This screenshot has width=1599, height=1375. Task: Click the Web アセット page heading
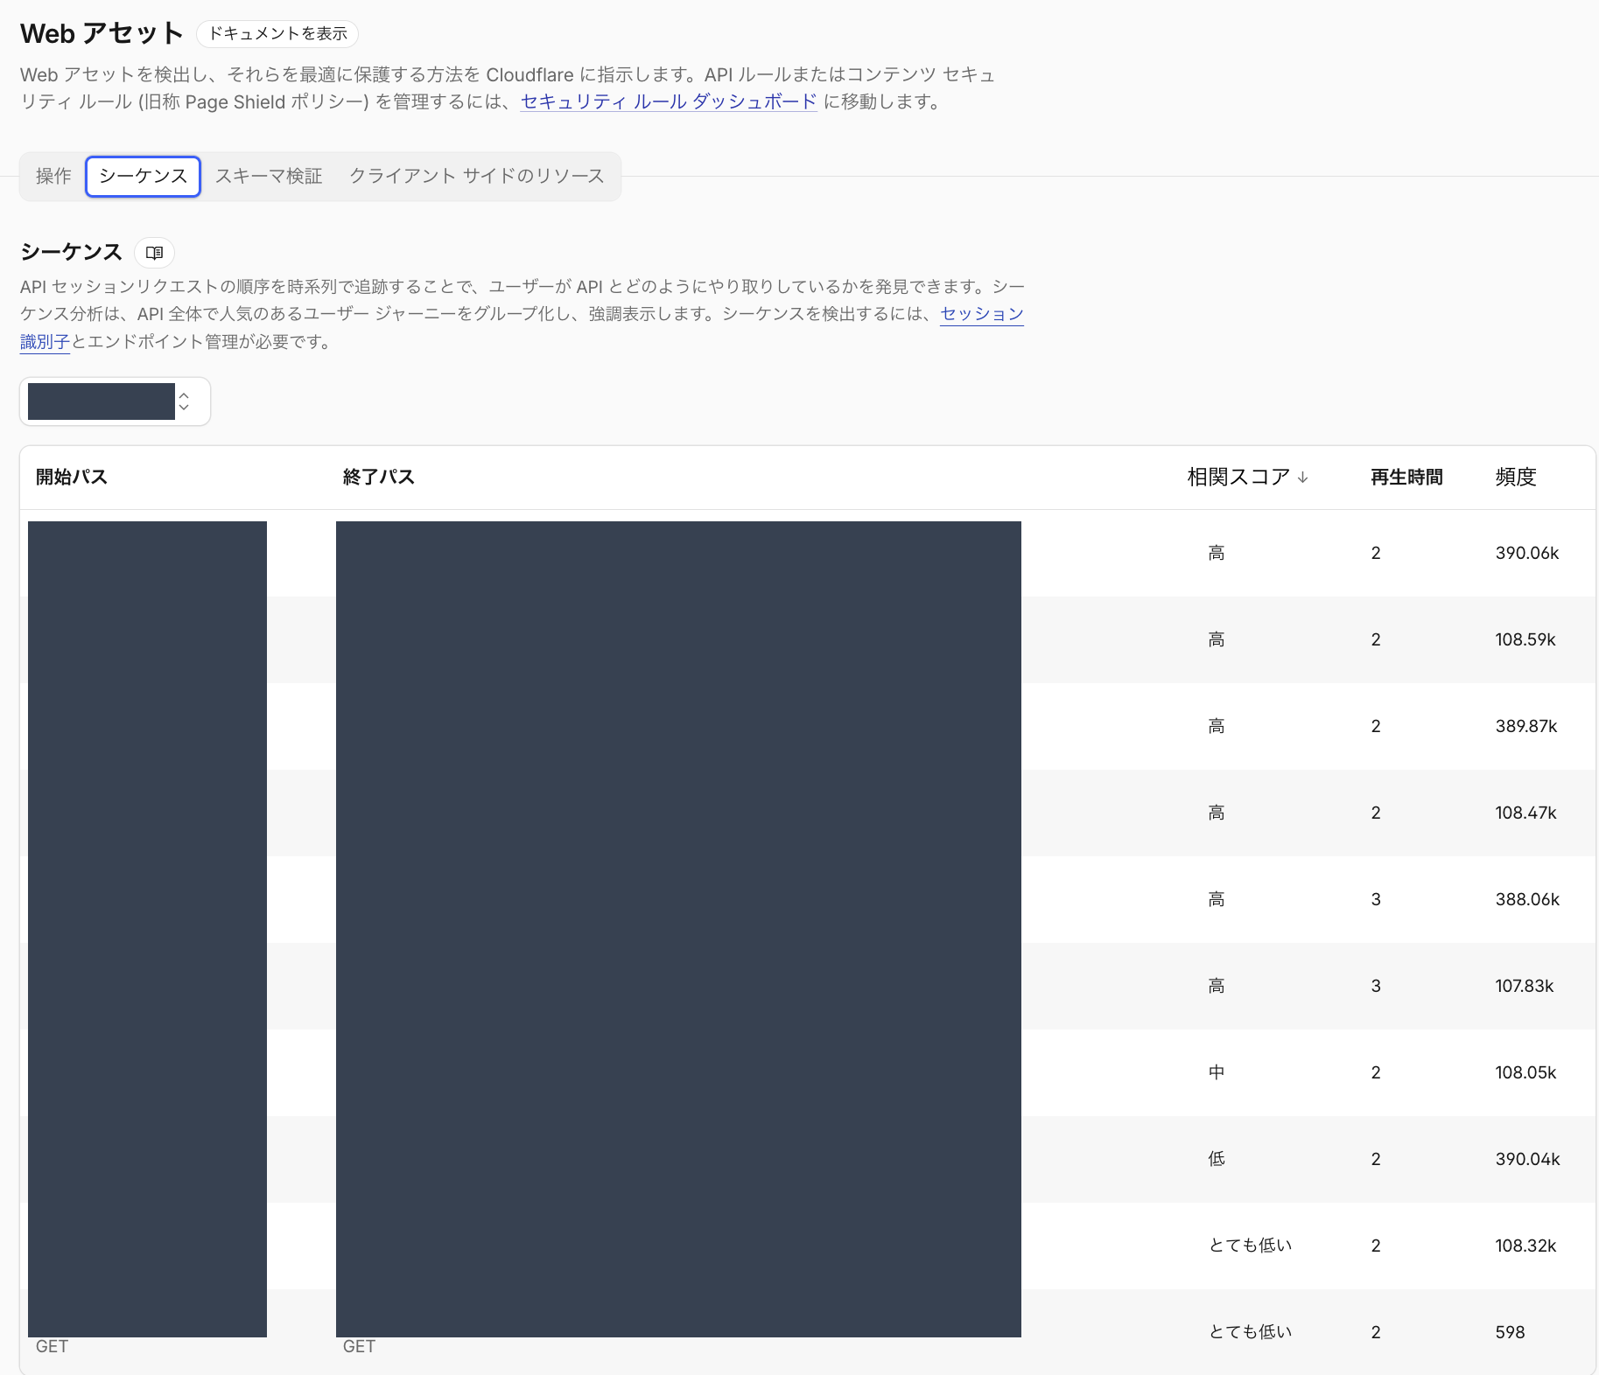click(102, 33)
